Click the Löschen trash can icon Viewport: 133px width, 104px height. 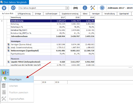(4, 86)
